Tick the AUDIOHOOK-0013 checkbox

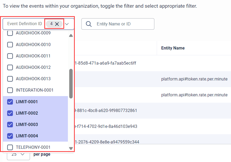tap(10, 79)
